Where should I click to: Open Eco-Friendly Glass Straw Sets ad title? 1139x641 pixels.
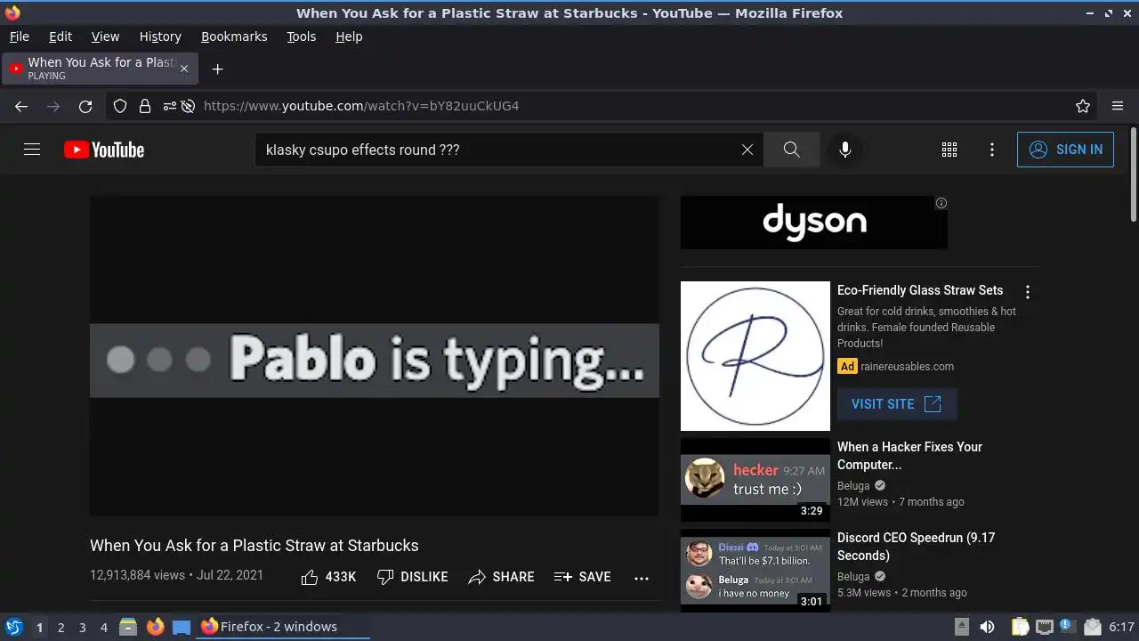pos(920,290)
